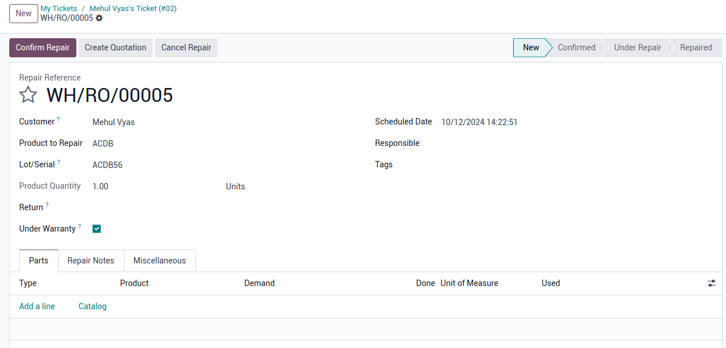Open column options adjust icon in Parts table
The height and width of the screenshot is (348, 726).
712,283
